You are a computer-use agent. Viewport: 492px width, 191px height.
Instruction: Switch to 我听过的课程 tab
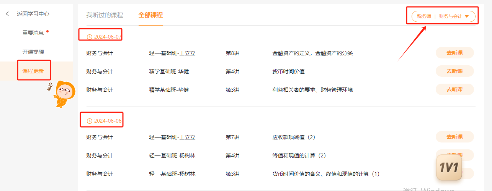coord(105,15)
